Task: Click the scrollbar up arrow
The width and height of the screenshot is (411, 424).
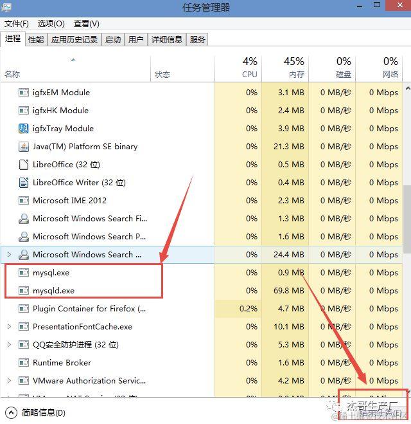Action: click(x=408, y=88)
